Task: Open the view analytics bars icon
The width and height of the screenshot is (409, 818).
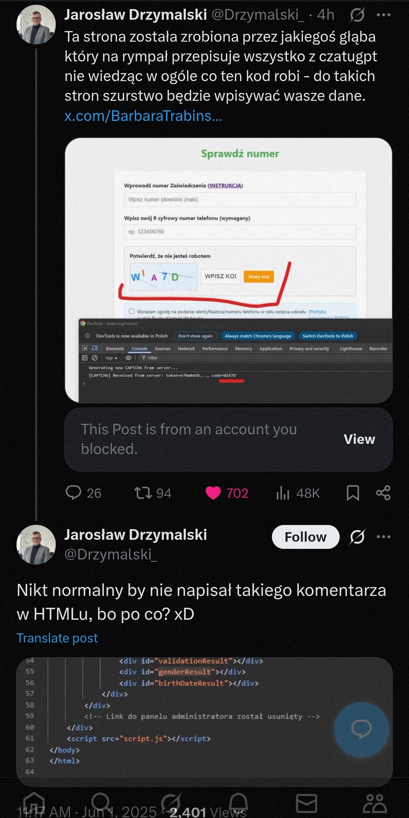Action: (x=283, y=493)
